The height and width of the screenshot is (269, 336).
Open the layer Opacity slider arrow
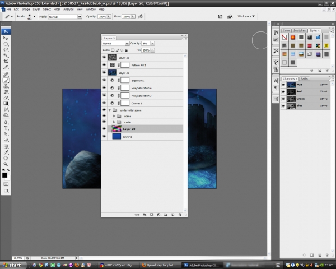click(152, 43)
